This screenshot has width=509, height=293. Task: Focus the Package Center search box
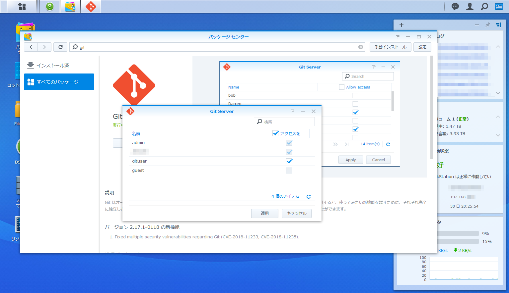(217, 47)
